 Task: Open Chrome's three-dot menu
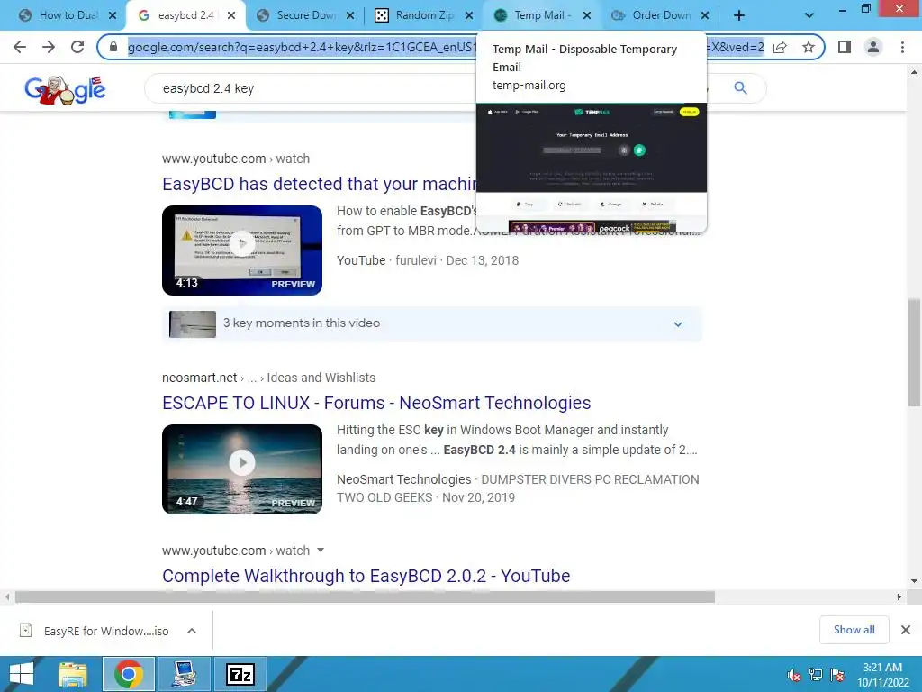coord(902,47)
